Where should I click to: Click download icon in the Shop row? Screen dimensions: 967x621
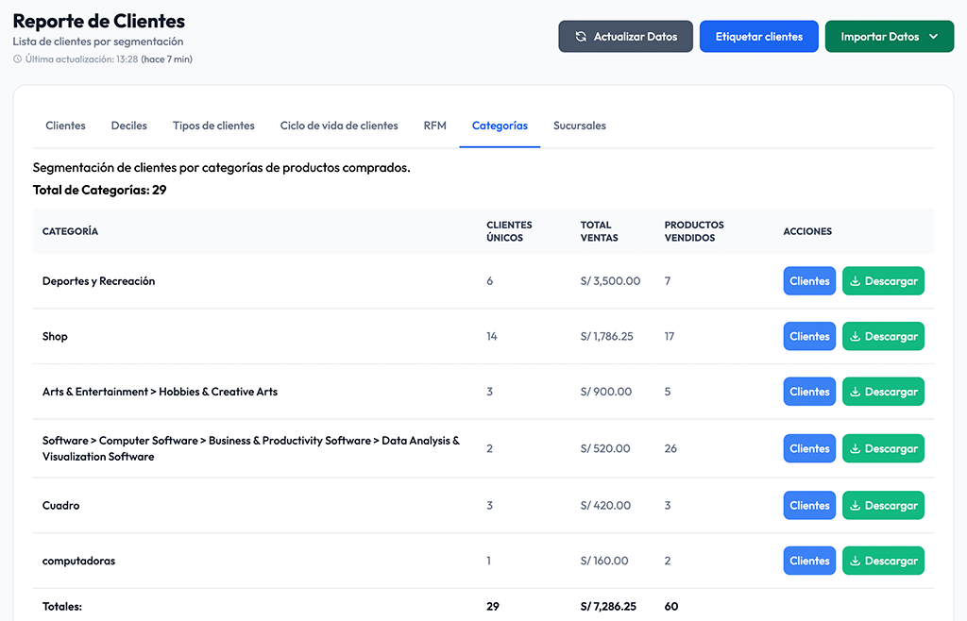tap(856, 337)
